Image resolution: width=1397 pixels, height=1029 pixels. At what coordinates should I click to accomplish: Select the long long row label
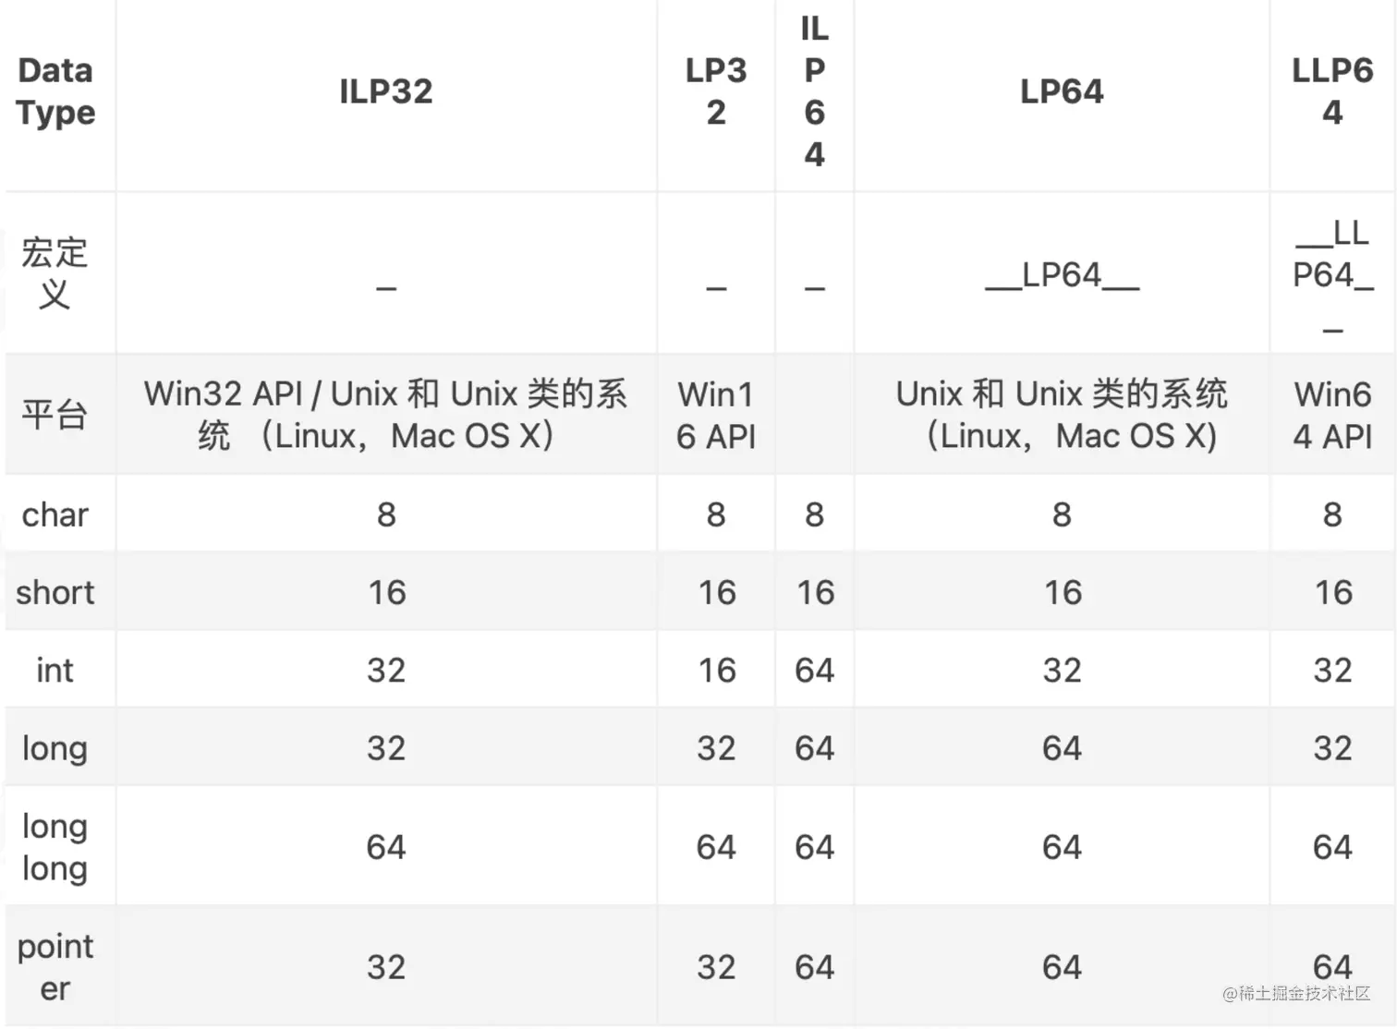[x=55, y=847]
